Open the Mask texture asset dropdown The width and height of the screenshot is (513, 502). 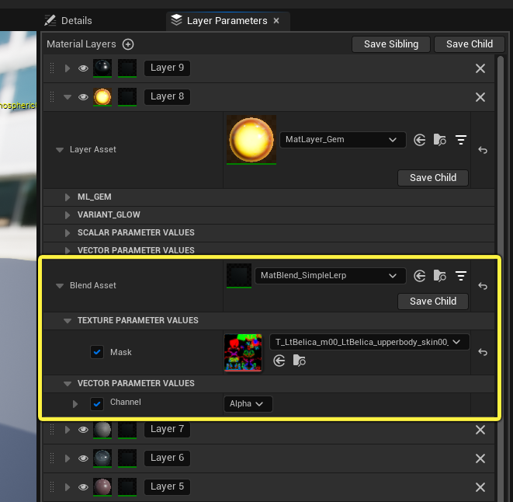(369, 342)
